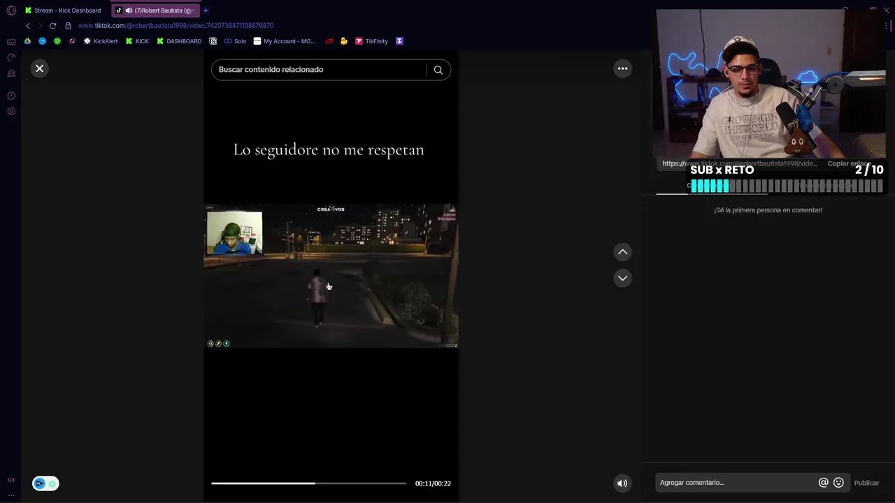Go to next video with down chevron
The image size is (895, 503).
(x=622, y=278)
